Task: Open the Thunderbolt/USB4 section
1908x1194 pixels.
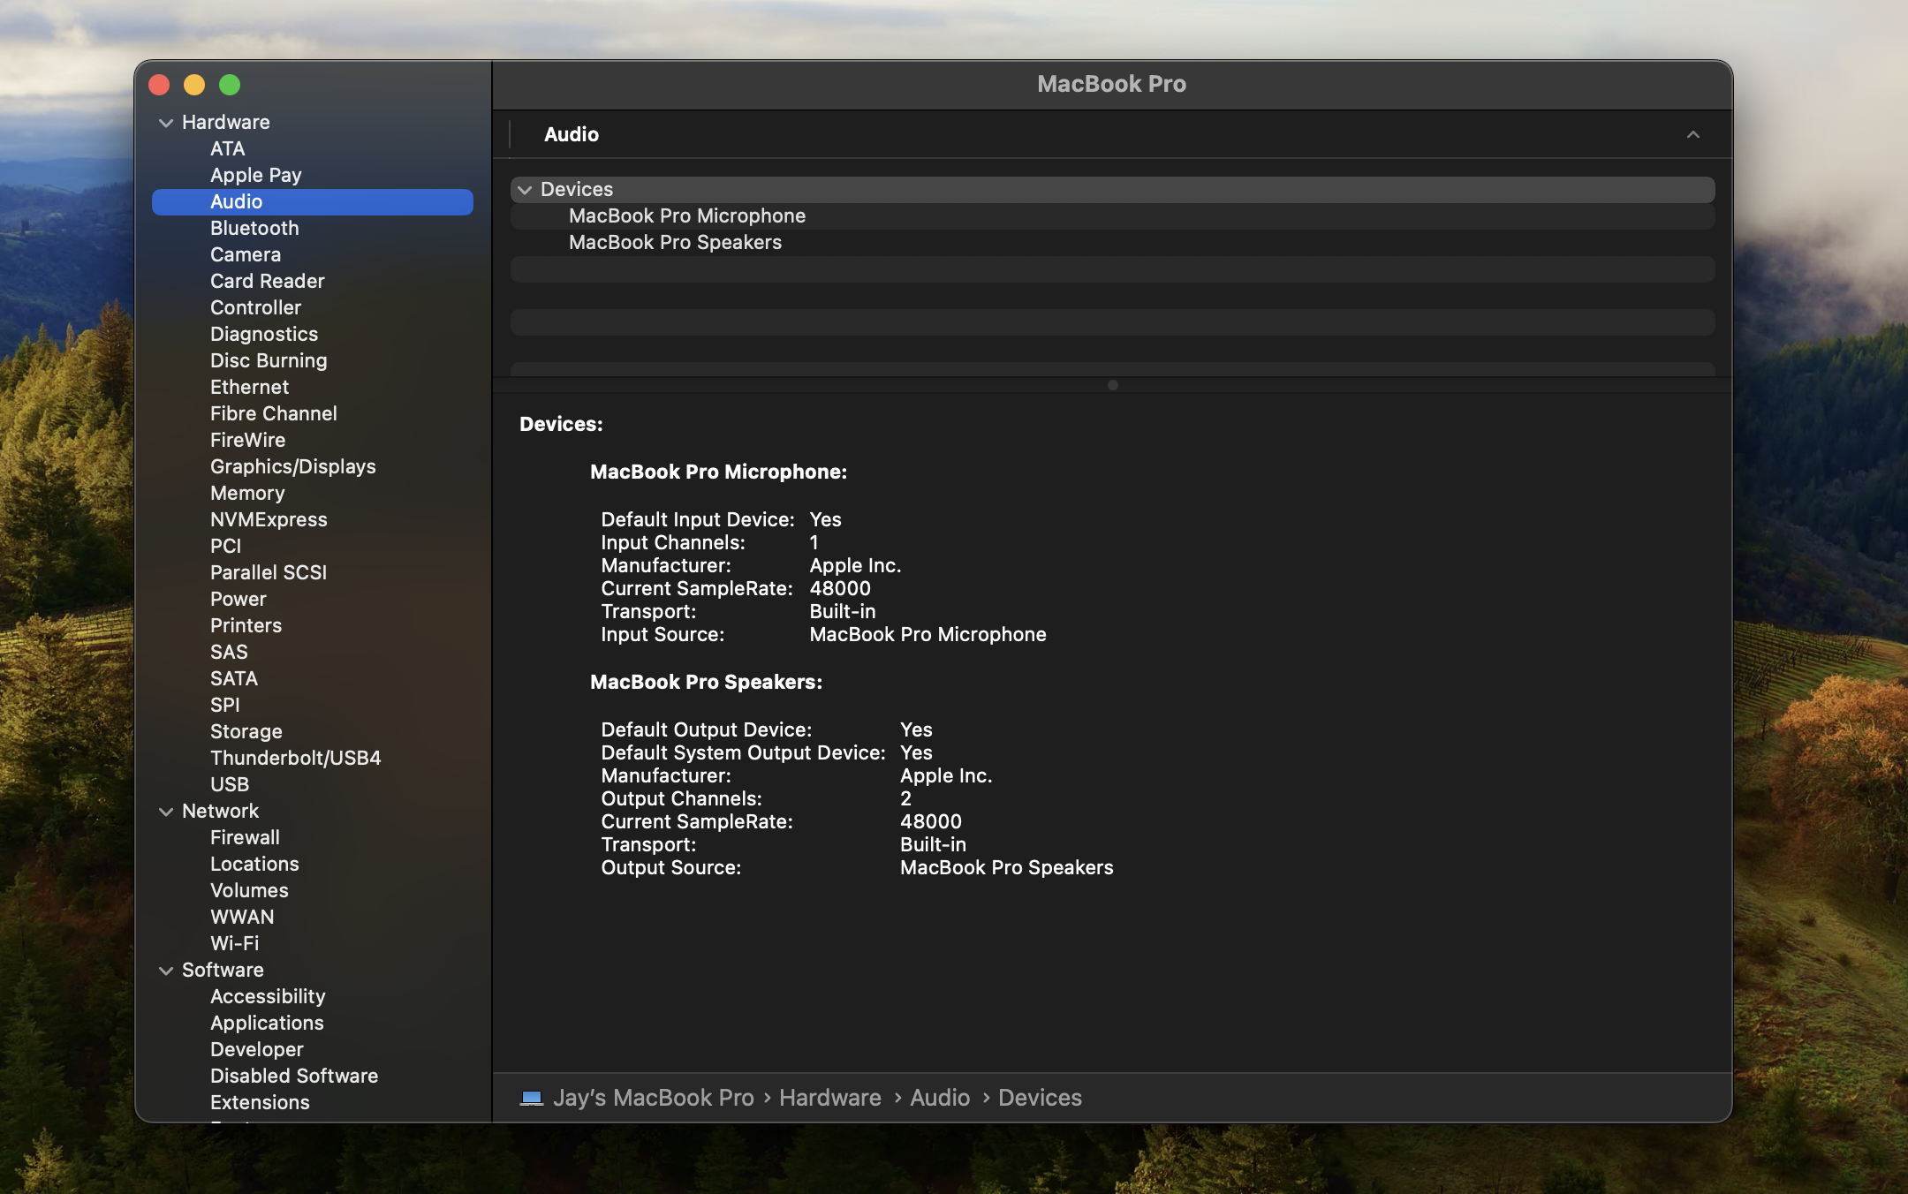Action: (295, 759)
